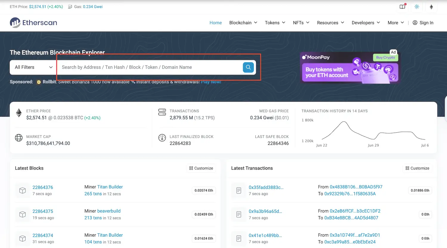Switch networks via the Ethereum diamond icon

pos(432,7)
